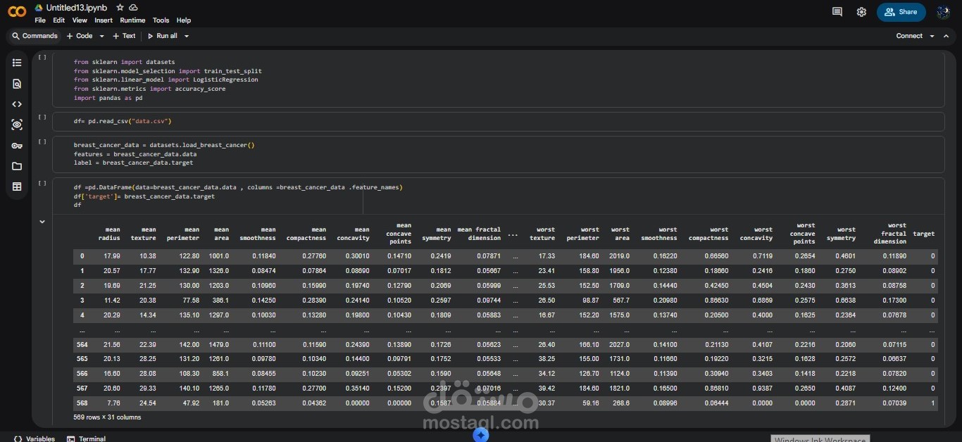Open the Settings gear icon
962x442 pixels.
click(861, 12)
